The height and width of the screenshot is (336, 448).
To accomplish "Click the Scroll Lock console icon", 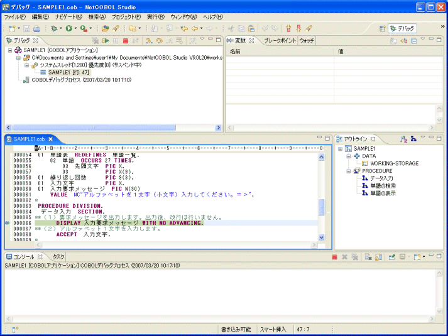I will pos(379,257).
